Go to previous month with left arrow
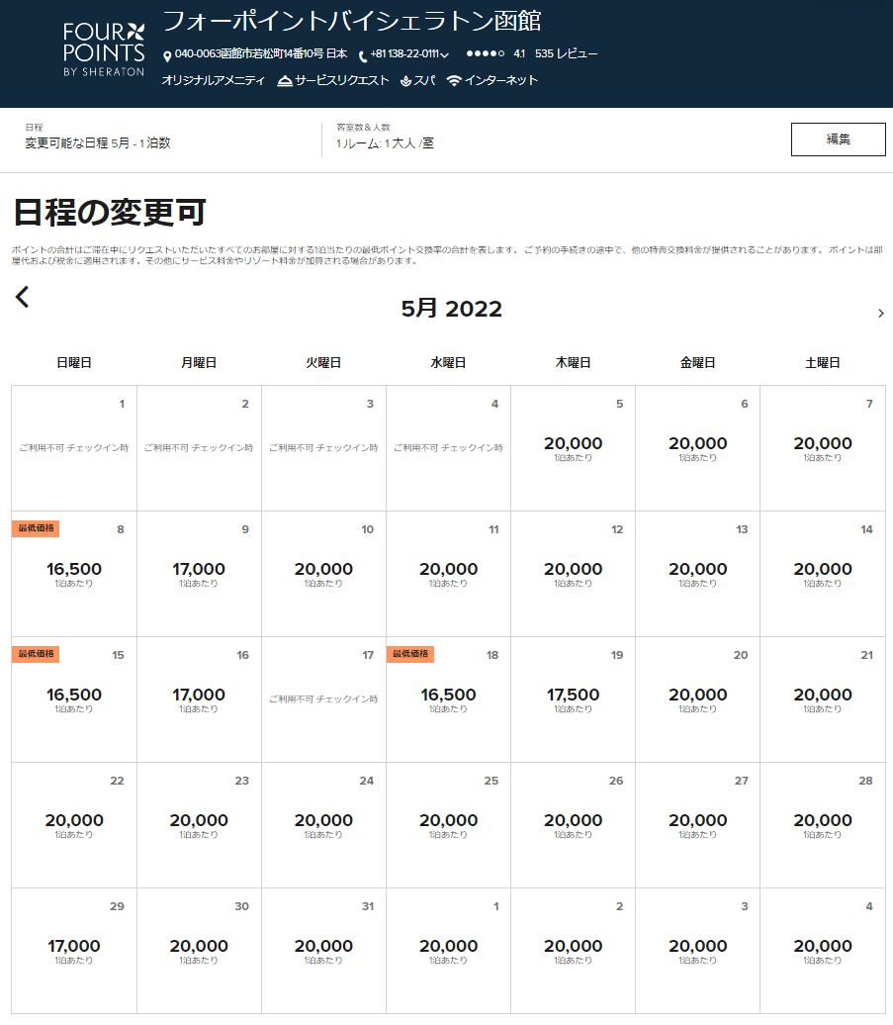 23,297
